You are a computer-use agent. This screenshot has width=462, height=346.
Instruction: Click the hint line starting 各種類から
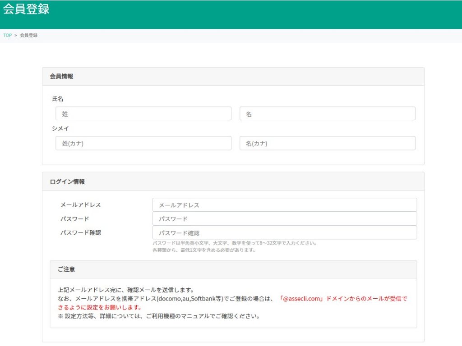pyautogui.click(x=204, y=250)
